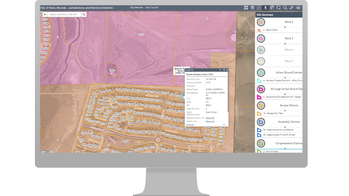Image resolution: width=349 pixels, height=196 pixels.
Task: Select the Standard Trustee District A result row
Action: (x=279, y=80)
